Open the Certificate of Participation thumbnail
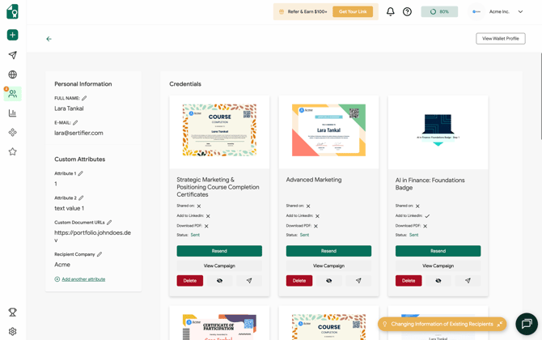This screenshot has width=542, height=340. click(219, 327)
